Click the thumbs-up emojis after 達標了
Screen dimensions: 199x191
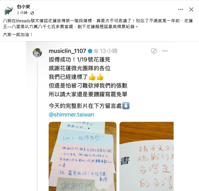[96, 77]
